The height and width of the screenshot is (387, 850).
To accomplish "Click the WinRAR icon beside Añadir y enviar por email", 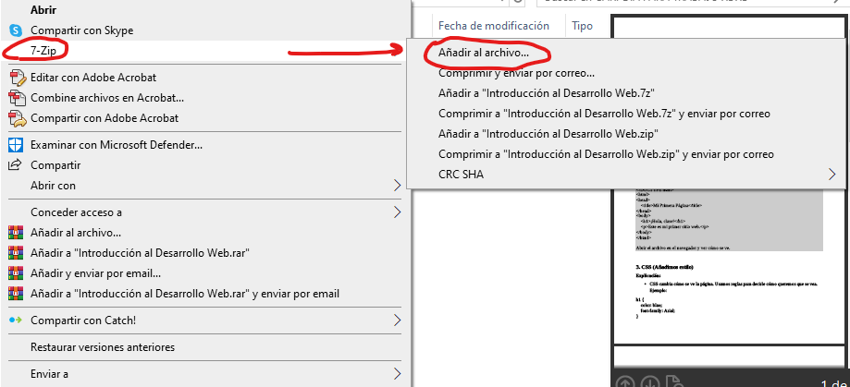I will click(x=15, y=273).
